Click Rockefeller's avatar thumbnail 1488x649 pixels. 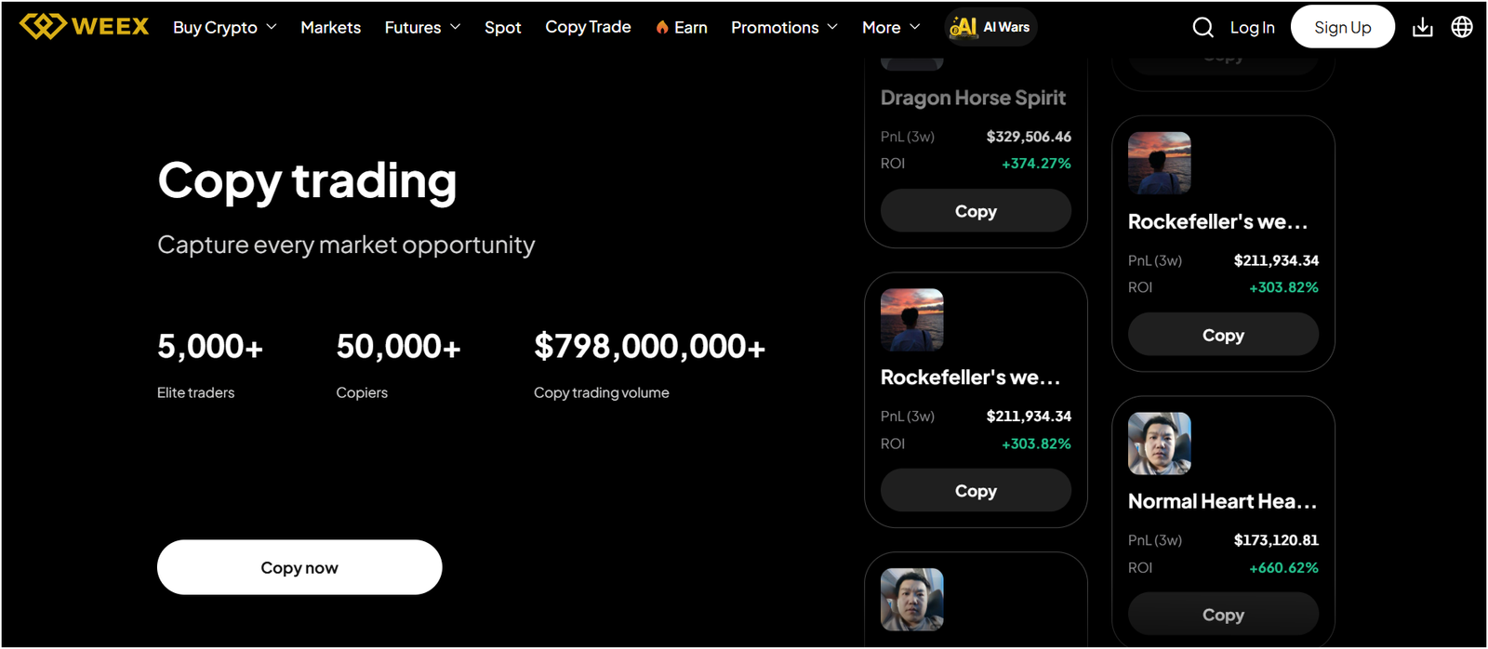coord(911,320)
